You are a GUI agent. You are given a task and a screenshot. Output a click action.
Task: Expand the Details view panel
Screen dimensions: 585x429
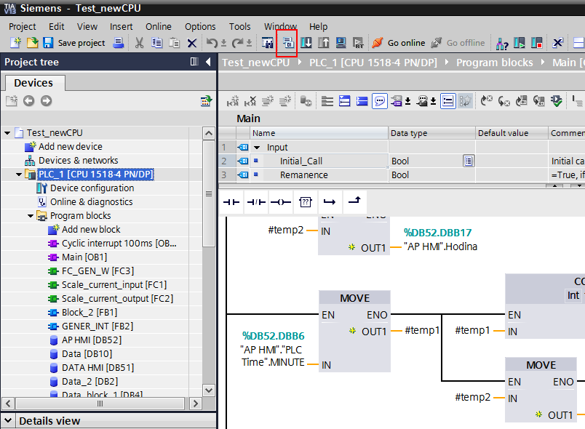point(8,420)
